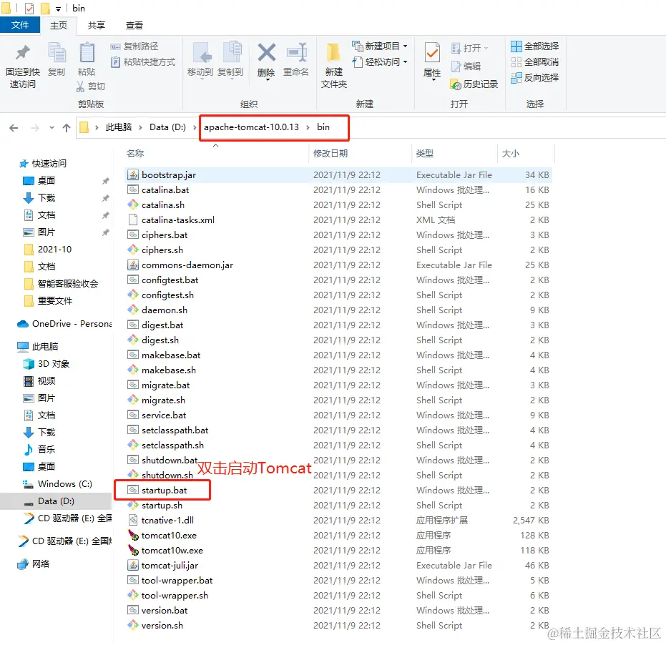Open 智能客服验收会 folder in sidebar
666x645 pixels.
click(x=61, y=284)
